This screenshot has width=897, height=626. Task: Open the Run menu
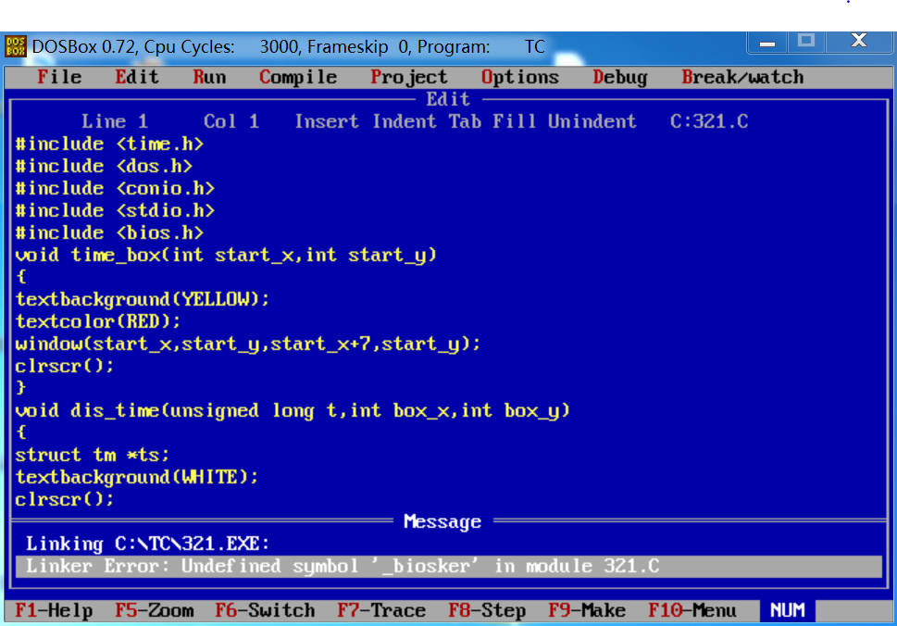(209, 77)
